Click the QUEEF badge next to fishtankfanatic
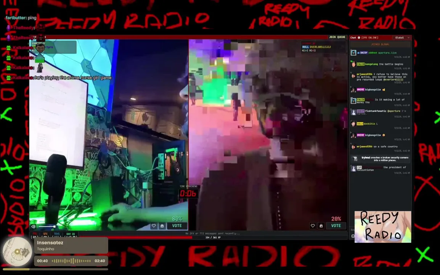Screen dimensions: 440x275 click(360, 111)
